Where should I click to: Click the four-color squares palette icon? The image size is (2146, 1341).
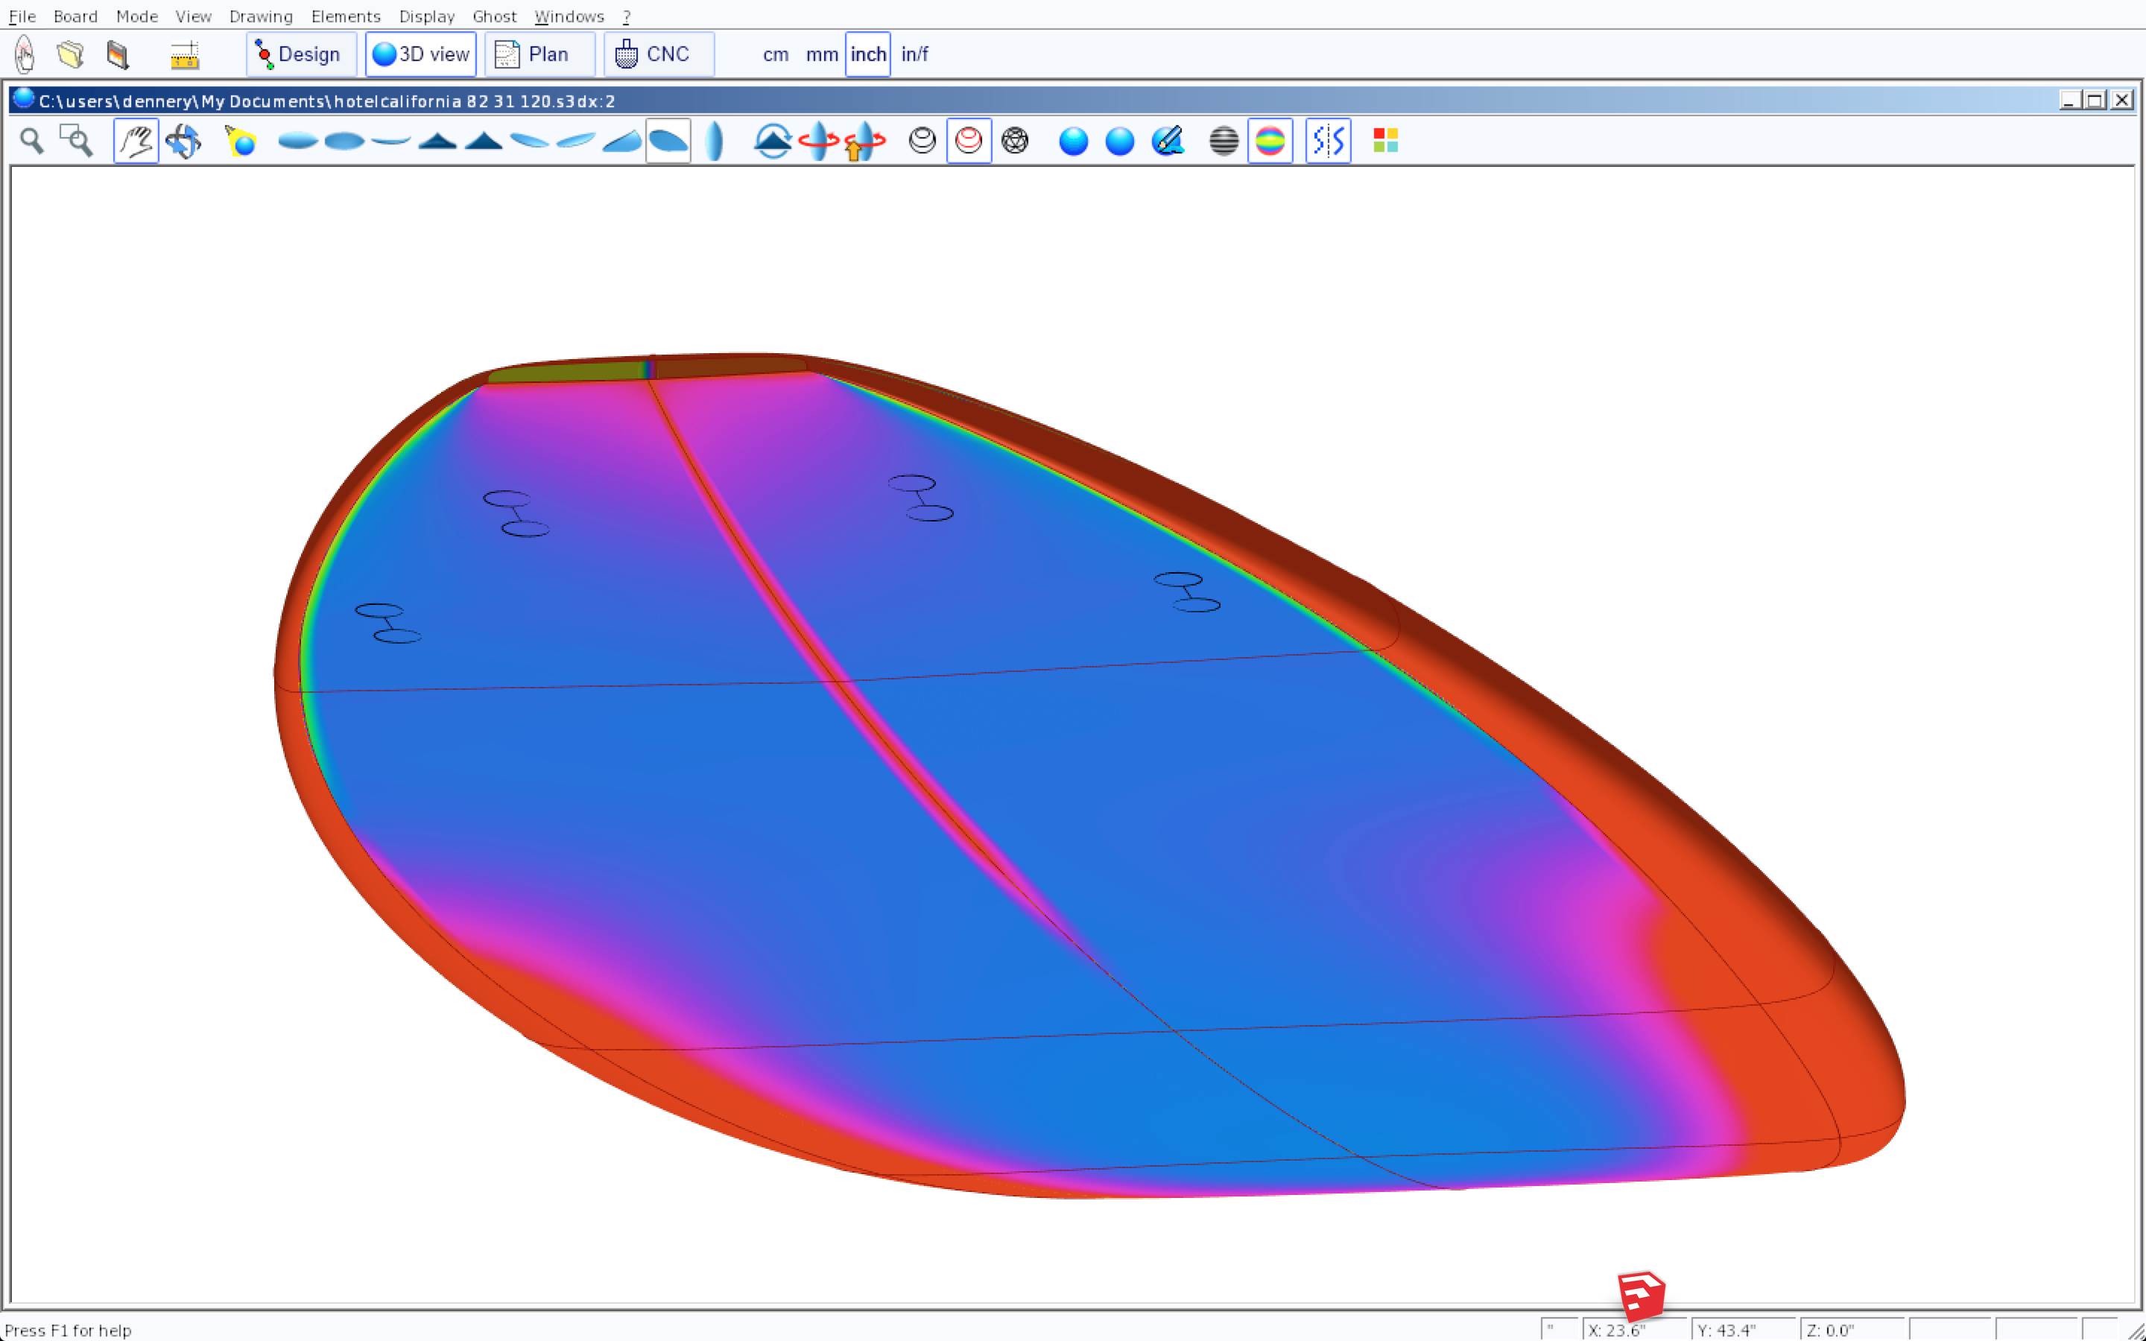(1385, 141)
